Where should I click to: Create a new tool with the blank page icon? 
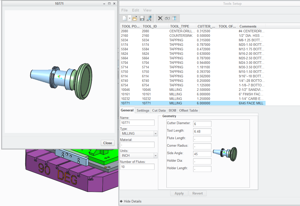click(x=125, y=18)
